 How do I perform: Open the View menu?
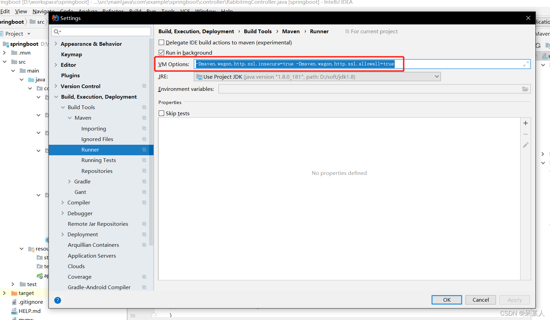(x=21, y=11)
